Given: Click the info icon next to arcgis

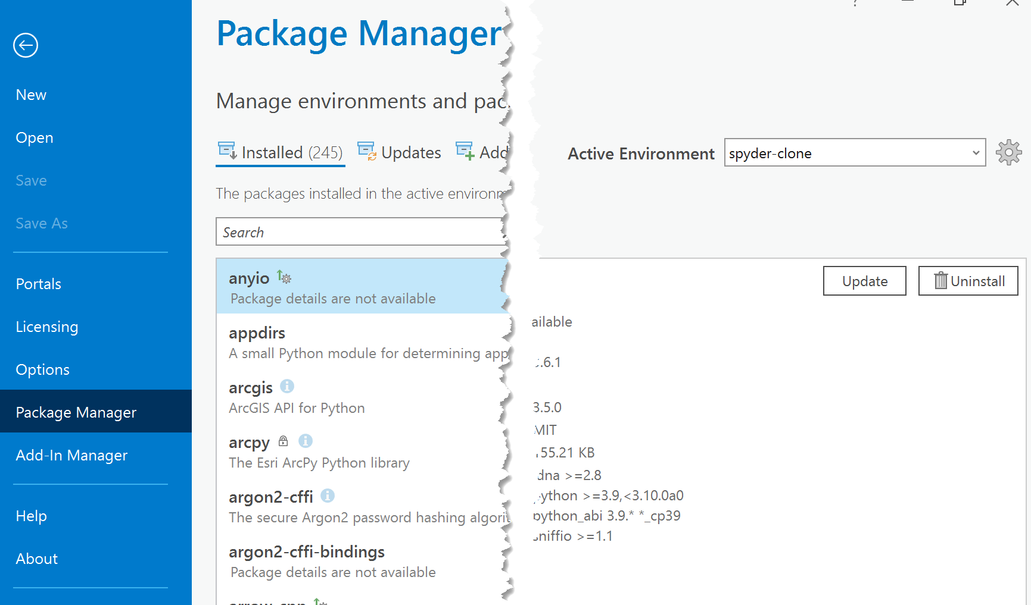Looking at the screenshot, I should pos(287,386).
